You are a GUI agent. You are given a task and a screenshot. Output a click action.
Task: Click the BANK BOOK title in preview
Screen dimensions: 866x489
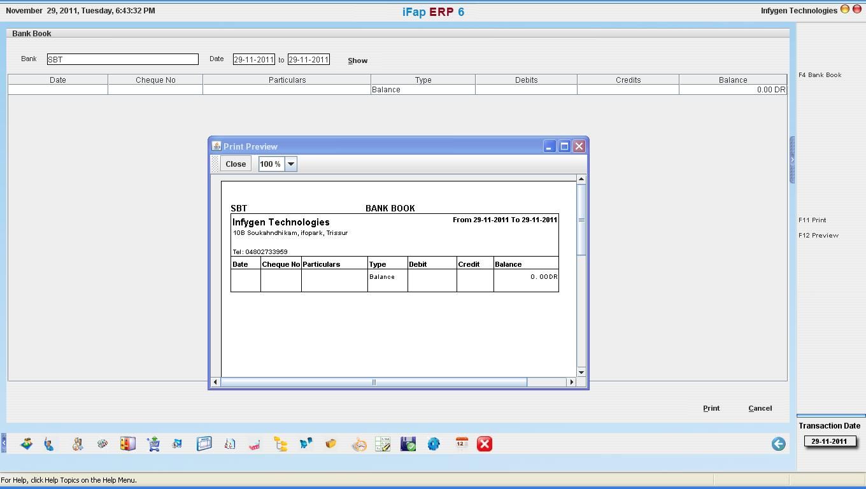coord(390,208)
